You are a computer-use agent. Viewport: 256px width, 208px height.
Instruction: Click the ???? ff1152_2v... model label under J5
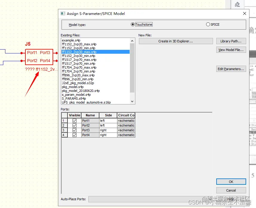[42, 69]
